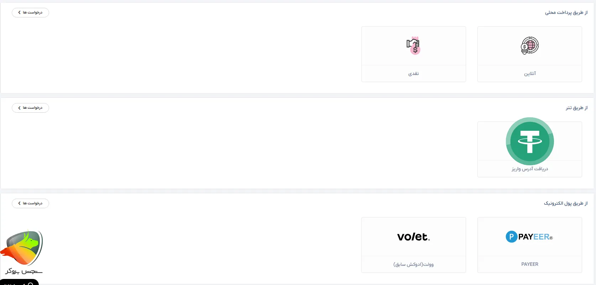Select the green Tether coin logo

[x=530, y=141]
